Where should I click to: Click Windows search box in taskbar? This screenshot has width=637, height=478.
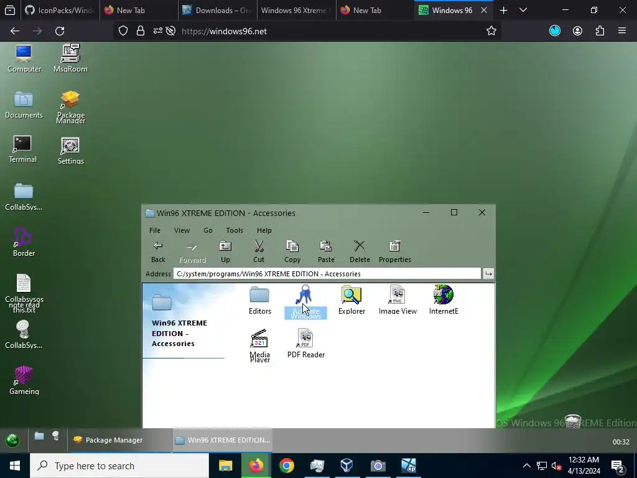click(119, 466)
